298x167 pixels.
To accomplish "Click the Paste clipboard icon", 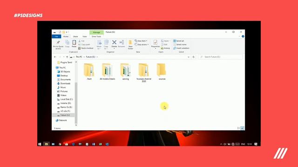I will click(x=74, y=42).
